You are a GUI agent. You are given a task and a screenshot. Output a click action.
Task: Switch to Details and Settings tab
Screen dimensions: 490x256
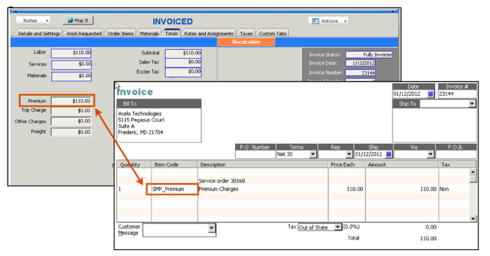point(39,33)
